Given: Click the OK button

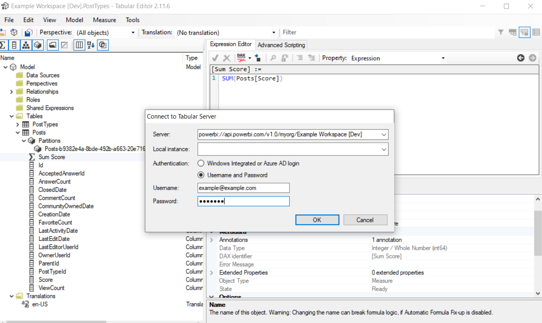Looking at the screenshot, I should 317,220.
